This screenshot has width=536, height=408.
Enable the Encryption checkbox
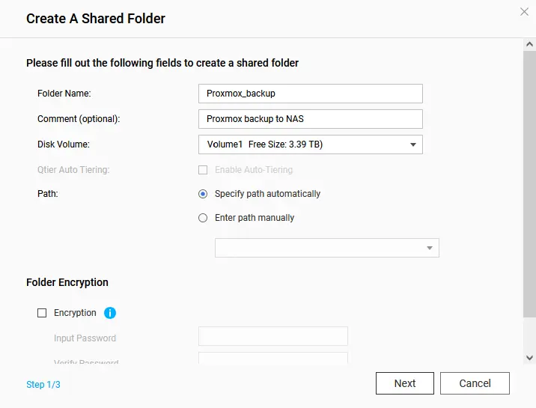click(x=42, y=313)
